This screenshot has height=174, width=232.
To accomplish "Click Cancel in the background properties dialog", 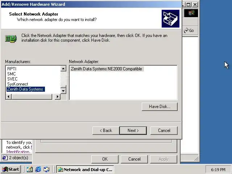I will pos(134,159).
